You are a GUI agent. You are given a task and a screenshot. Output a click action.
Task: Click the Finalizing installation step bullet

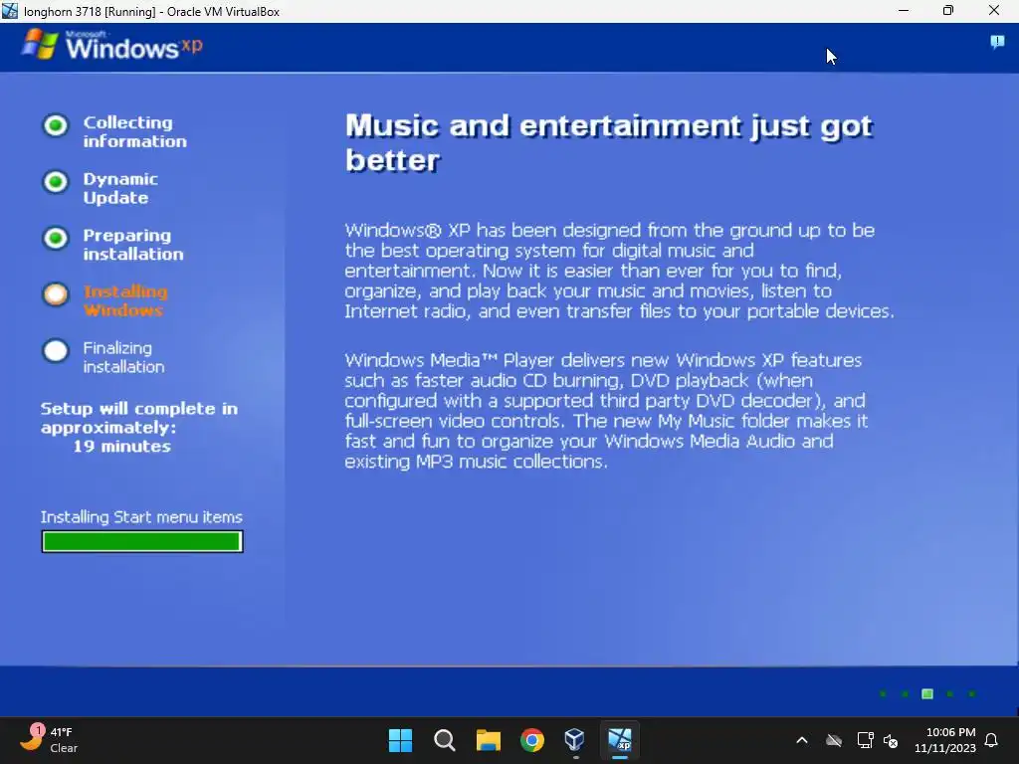pyautogui.click(x=56, y=351)
